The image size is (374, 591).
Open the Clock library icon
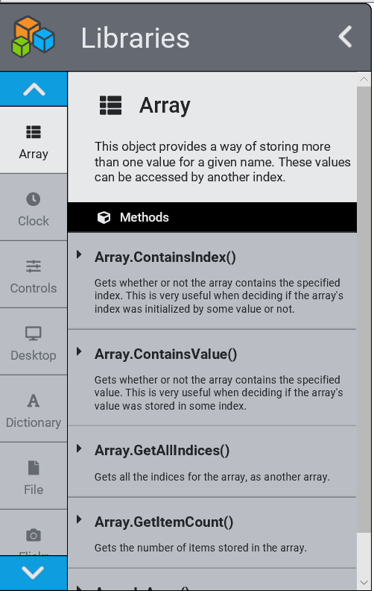point(34,199)
